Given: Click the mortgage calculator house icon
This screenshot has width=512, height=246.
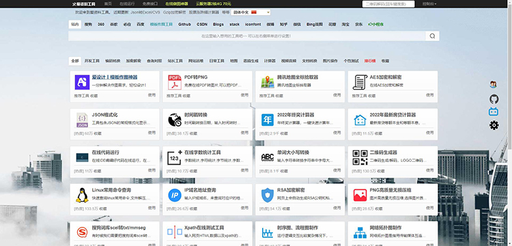Looking at the screenshot, I should tap(360, 120).
